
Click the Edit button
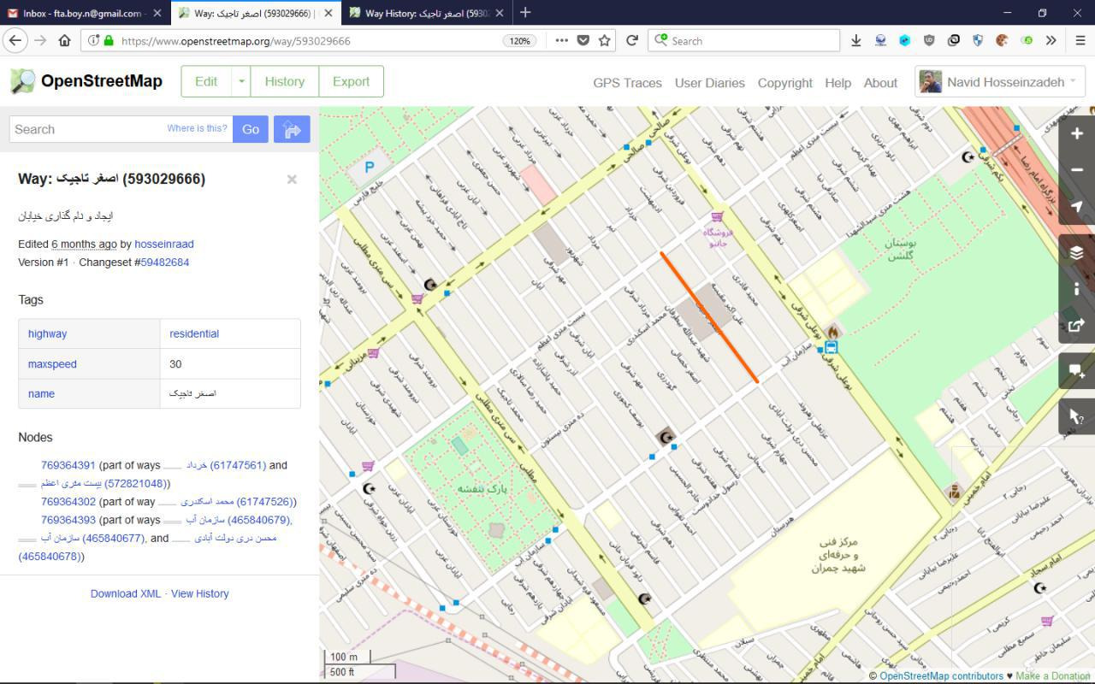coord(206,81)
